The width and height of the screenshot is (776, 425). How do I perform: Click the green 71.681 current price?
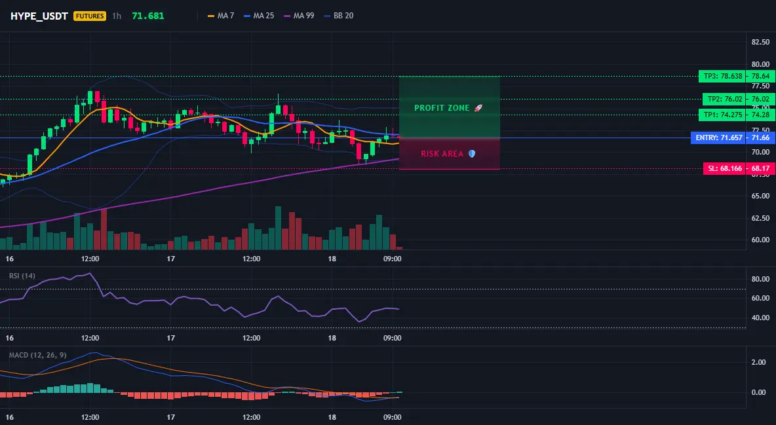click(x=148, y=16)
